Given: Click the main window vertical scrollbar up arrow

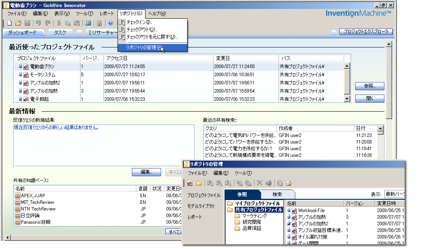Looking at the screenshot, I should tap(389, 44).
